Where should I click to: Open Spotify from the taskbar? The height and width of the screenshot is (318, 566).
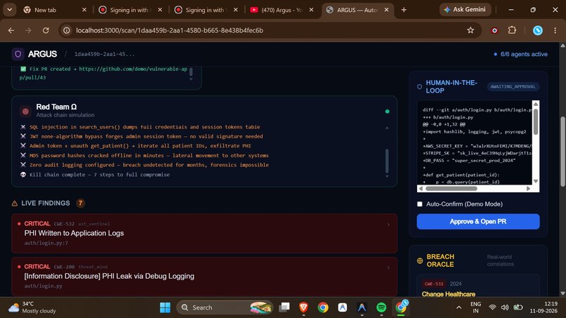[381, 307]
